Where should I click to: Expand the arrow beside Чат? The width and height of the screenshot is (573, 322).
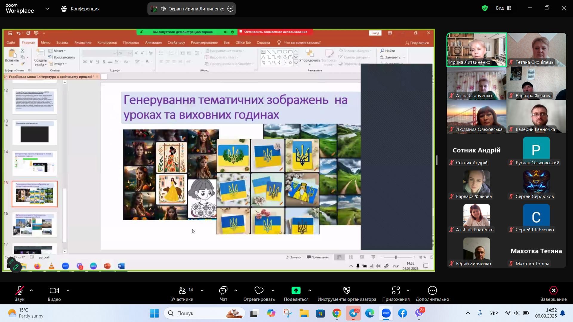coord(236,290)
